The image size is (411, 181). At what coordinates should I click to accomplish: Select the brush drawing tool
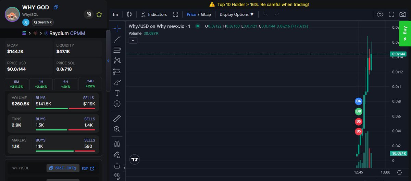117,82
